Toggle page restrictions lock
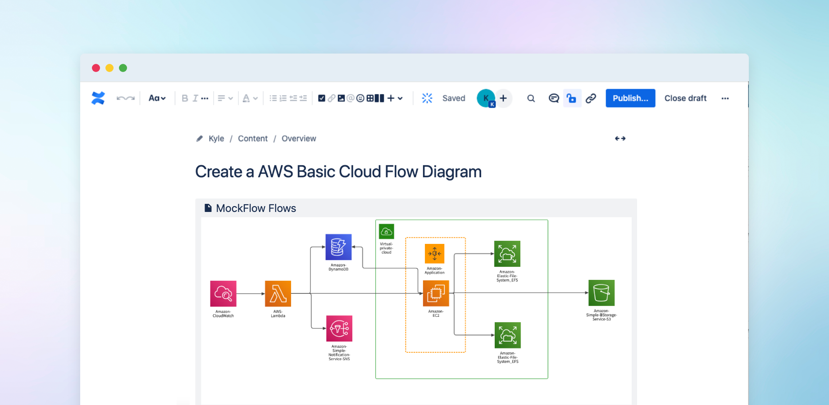Image resolution: width=829 pixels, height=405 pixels. (572, 98)
